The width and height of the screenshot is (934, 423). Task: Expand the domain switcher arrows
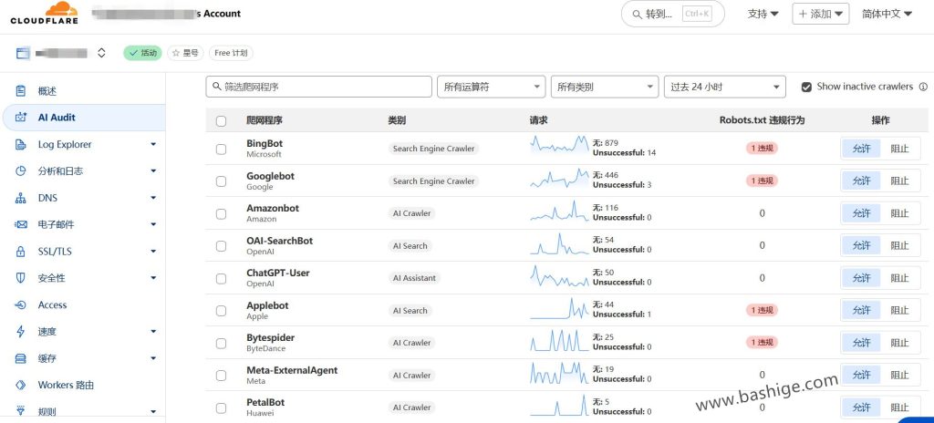tap(101, 53)
